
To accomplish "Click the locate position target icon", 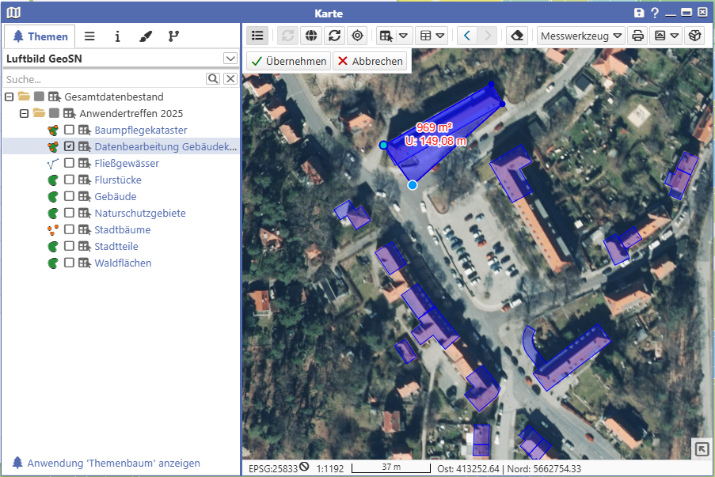I will (357, 36).
